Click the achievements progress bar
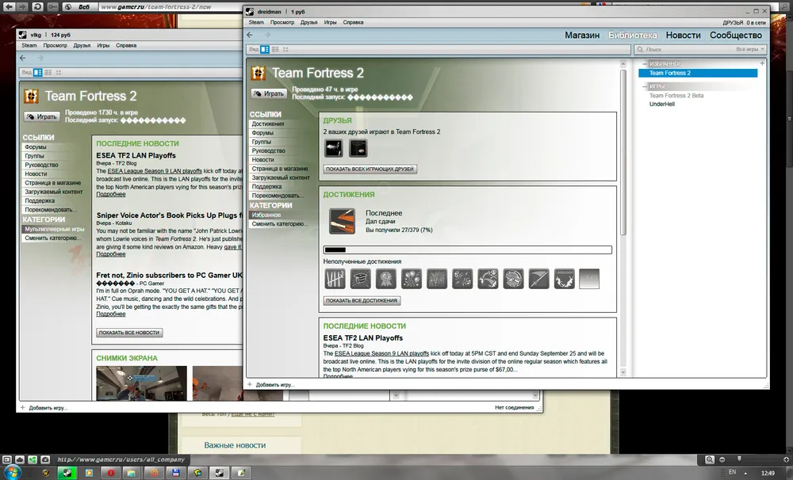 pos(467,250)
